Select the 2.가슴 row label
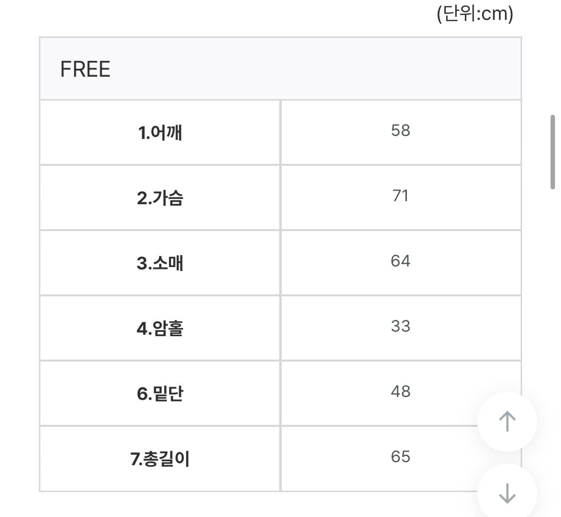This screenshot has height=517, width=561. pyautogui.click(x=160, y=197)
